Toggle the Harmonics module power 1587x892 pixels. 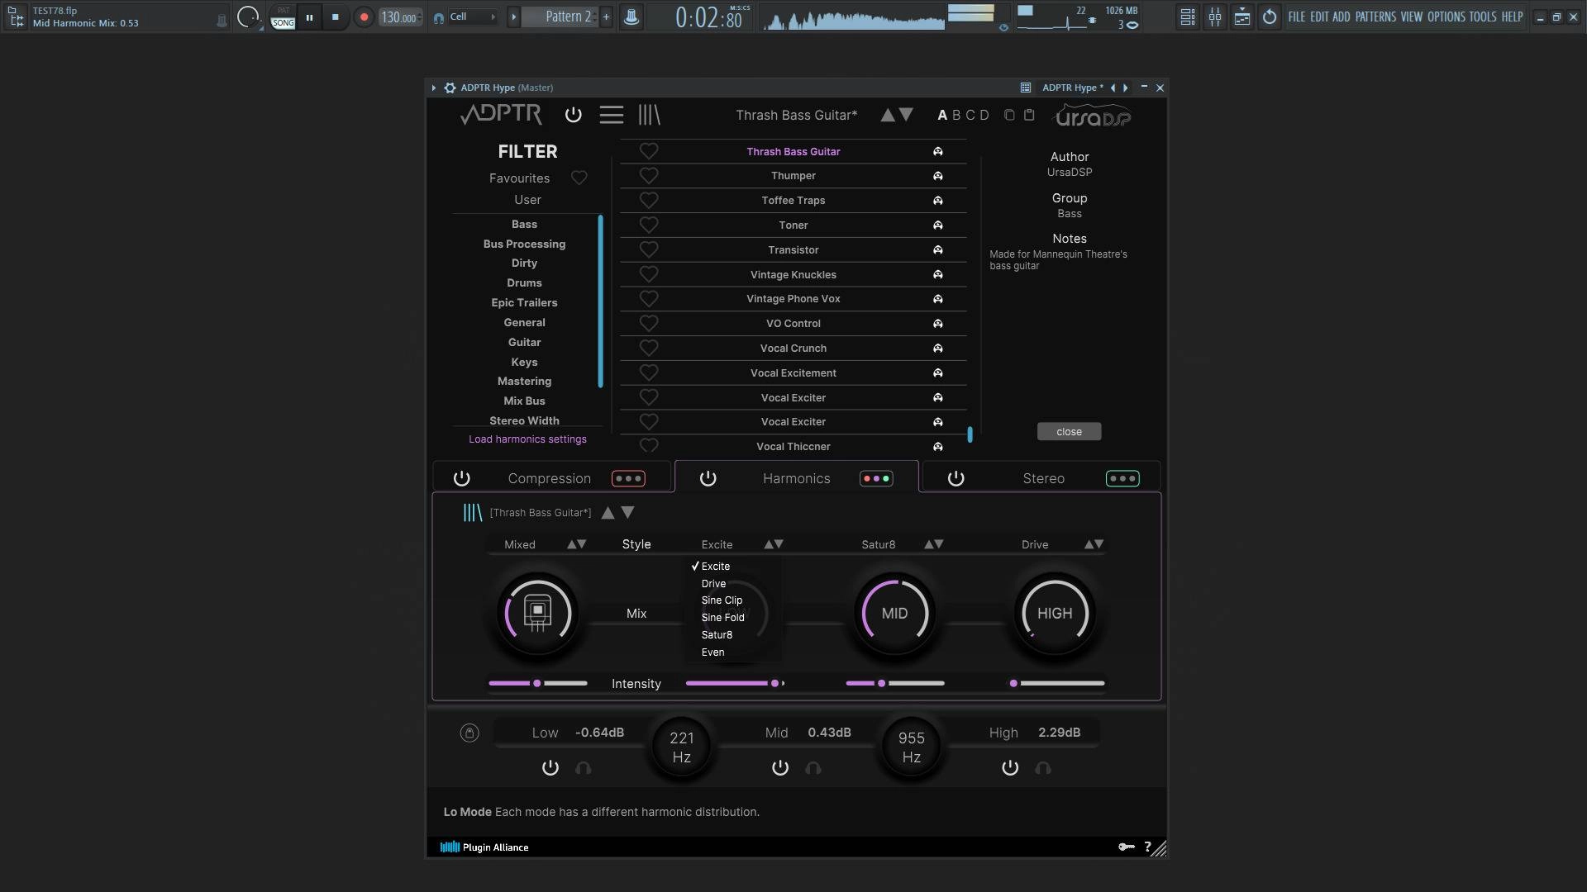(708, 478)
